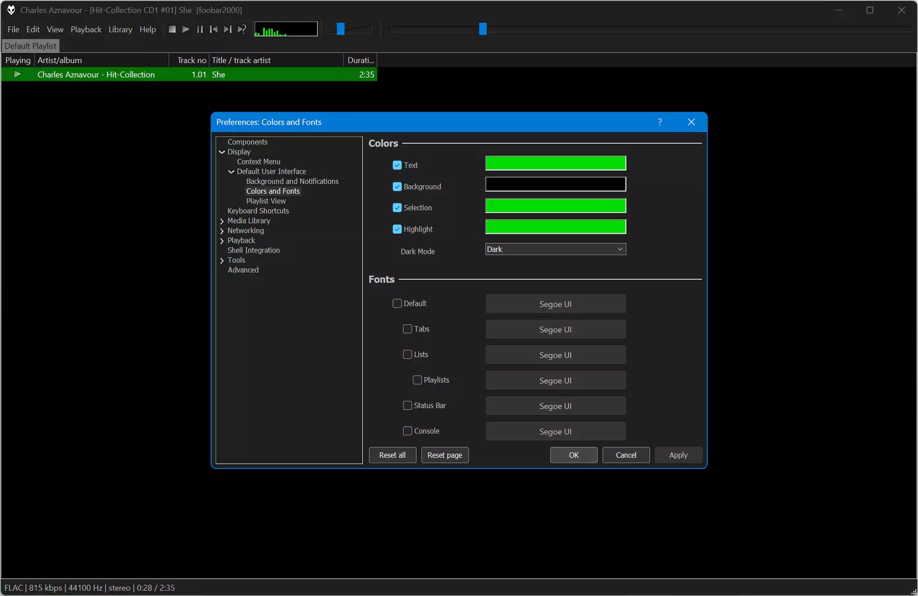This screenshot has width=918, height=596.
Task: Stop playback with the Stop toolbar icon
Action: click(172, 29)
